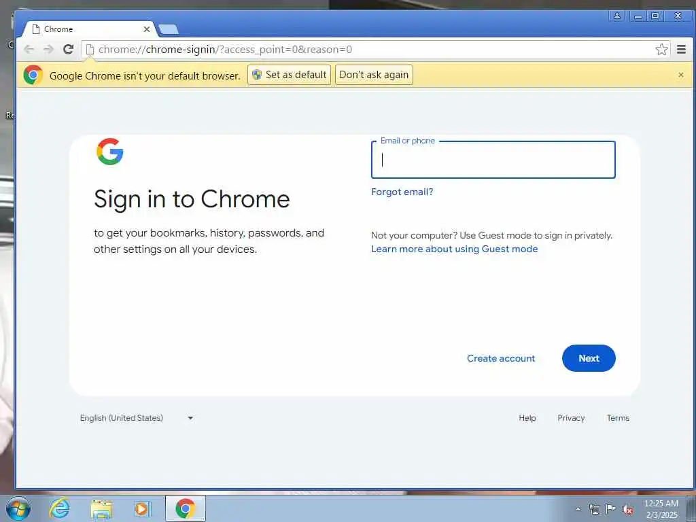Open the Terms footer link
Image resolution: width=696 pixels, height=522 pixels.
pos(618,418)
